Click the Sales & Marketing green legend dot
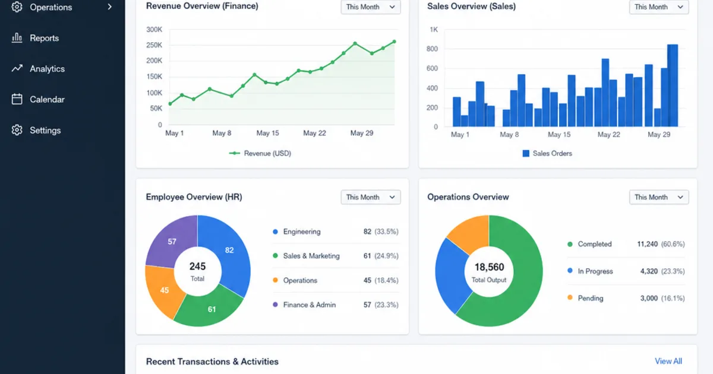Viewport: 713px width, 374px height. click(x=275, y=256)
